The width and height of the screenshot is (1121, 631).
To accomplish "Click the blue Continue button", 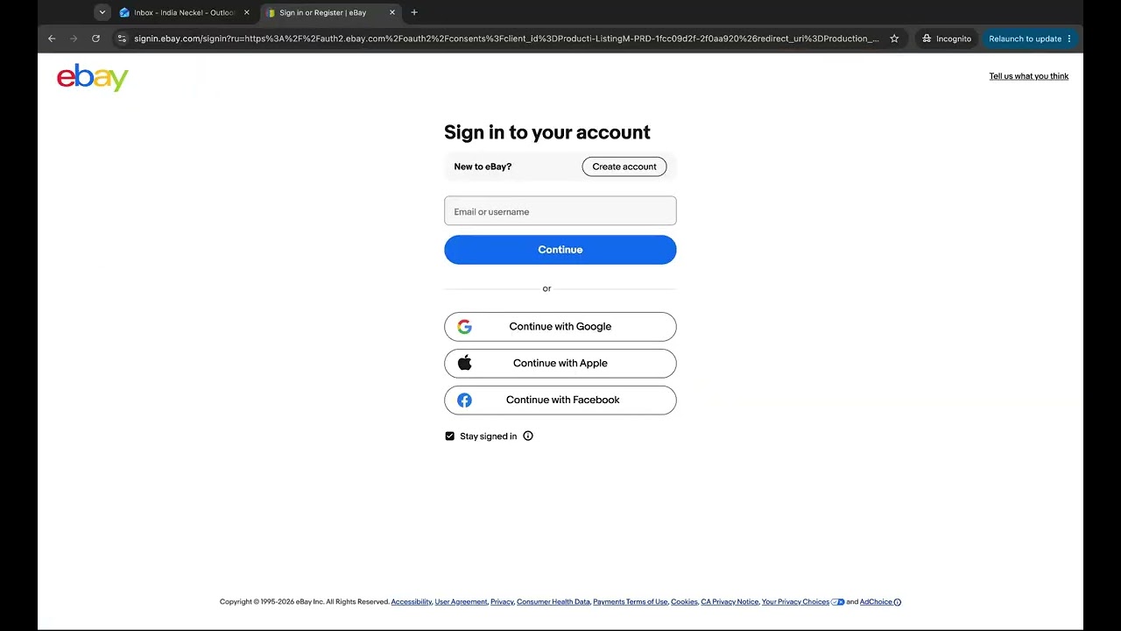I will (560, 250).
